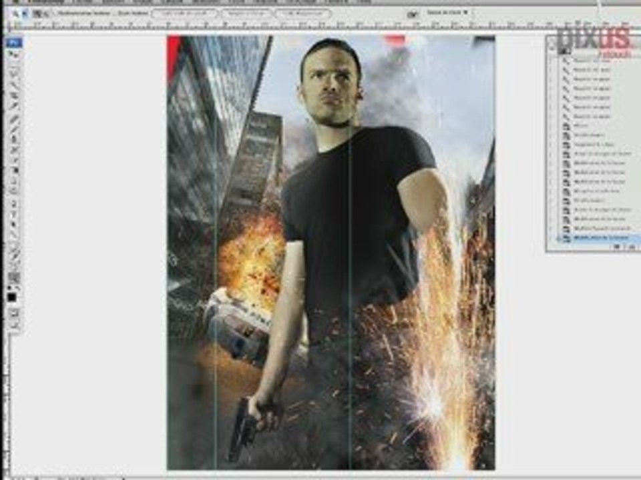Viewport: 641px width, 480px height.
Task: Select the Move tool in the toolbox
Action: 13,54
